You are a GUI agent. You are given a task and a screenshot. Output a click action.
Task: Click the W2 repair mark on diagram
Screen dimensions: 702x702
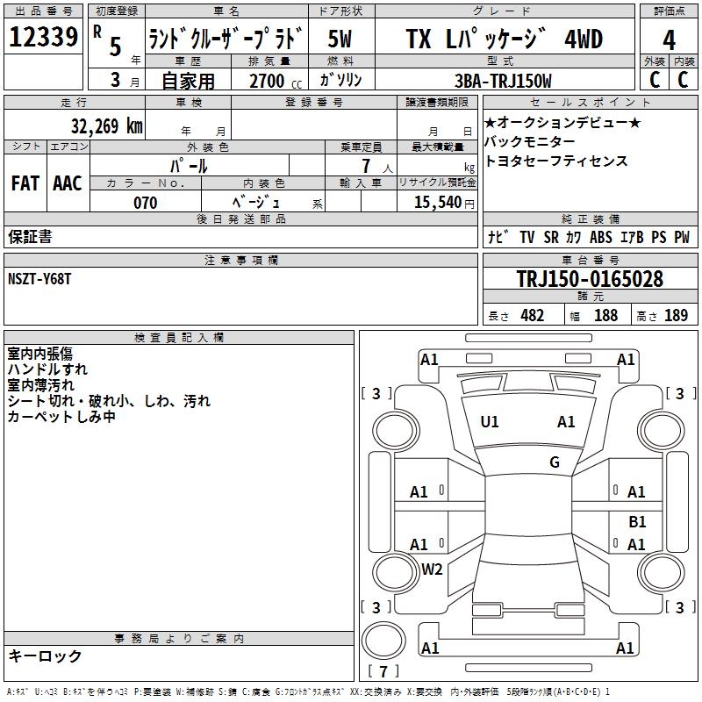pyautogui.click(x=432, y=569)
